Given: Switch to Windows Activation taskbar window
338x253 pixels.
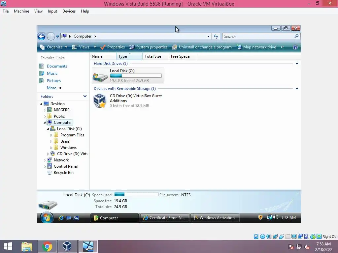Looking at the screenshot, I should point(215,218).
